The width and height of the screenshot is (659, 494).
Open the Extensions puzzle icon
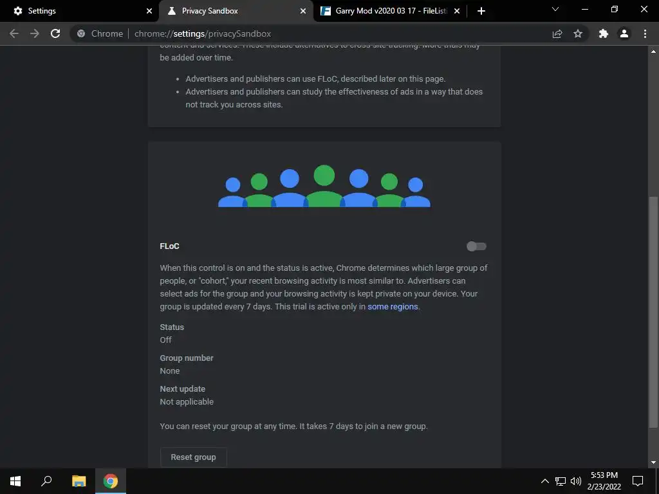pyautogui.click(x=604, y=33)
